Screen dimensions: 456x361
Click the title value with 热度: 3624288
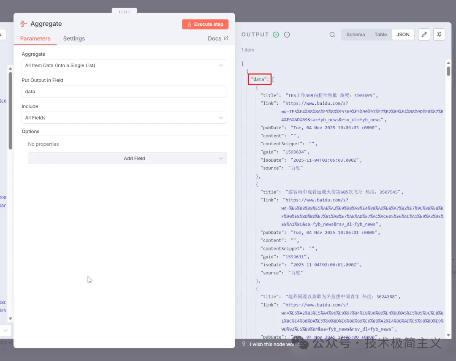342,297
